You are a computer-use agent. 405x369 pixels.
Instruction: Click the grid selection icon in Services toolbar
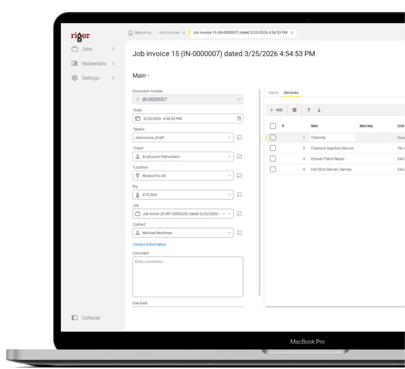coord(294,110)
